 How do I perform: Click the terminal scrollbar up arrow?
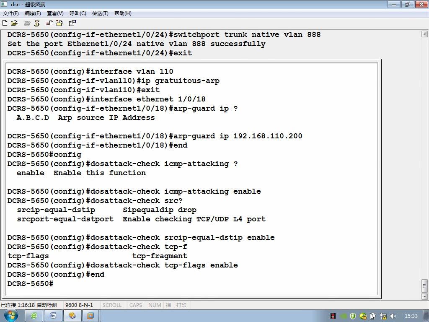coord(424,34)
